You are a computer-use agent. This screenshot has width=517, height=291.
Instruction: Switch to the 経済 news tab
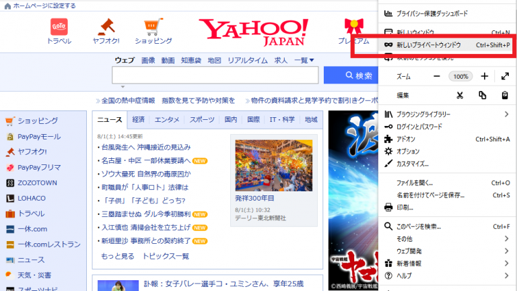139,120
